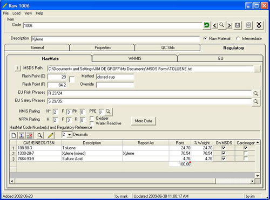Click the horizontal scrollbar right arrow
Viewport: 270px width, 200px height.
coord(252,181)
